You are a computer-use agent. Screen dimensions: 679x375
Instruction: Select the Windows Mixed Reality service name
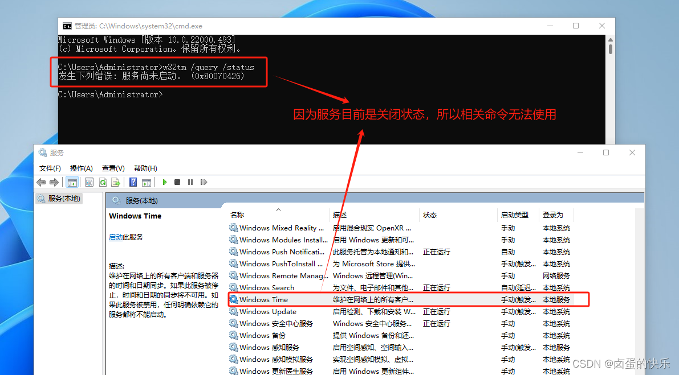point(282,228)
